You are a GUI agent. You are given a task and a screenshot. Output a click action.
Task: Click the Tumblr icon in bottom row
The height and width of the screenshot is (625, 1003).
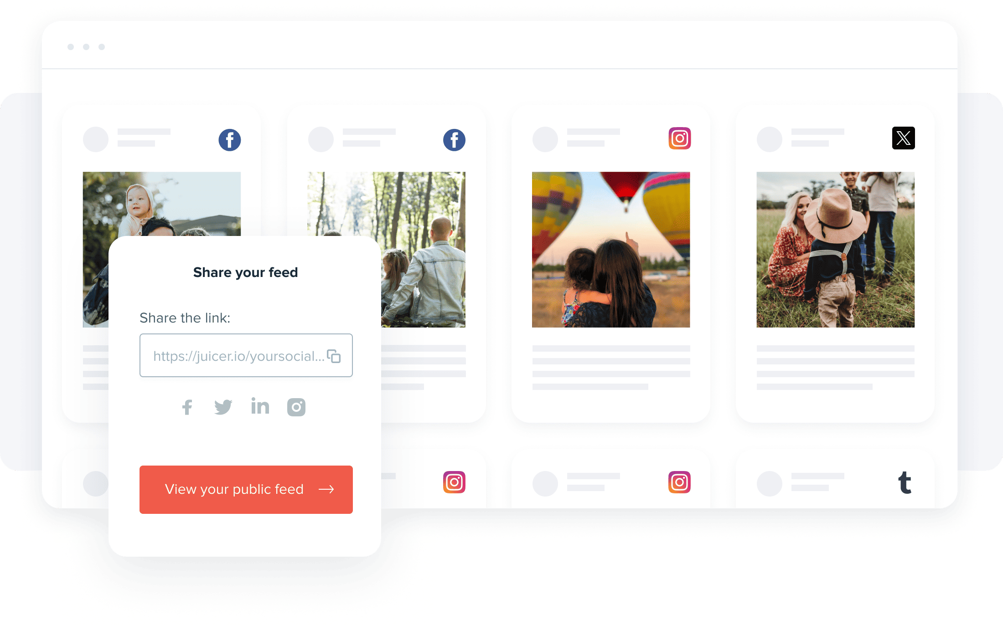pyautogui.click(x=904, y=482)
